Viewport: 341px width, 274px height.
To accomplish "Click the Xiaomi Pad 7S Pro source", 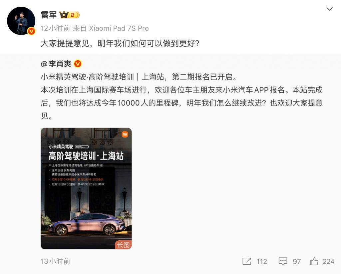I will 119,28.
